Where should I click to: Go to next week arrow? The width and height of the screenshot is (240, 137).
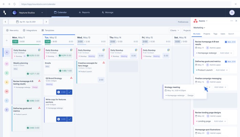46,22
